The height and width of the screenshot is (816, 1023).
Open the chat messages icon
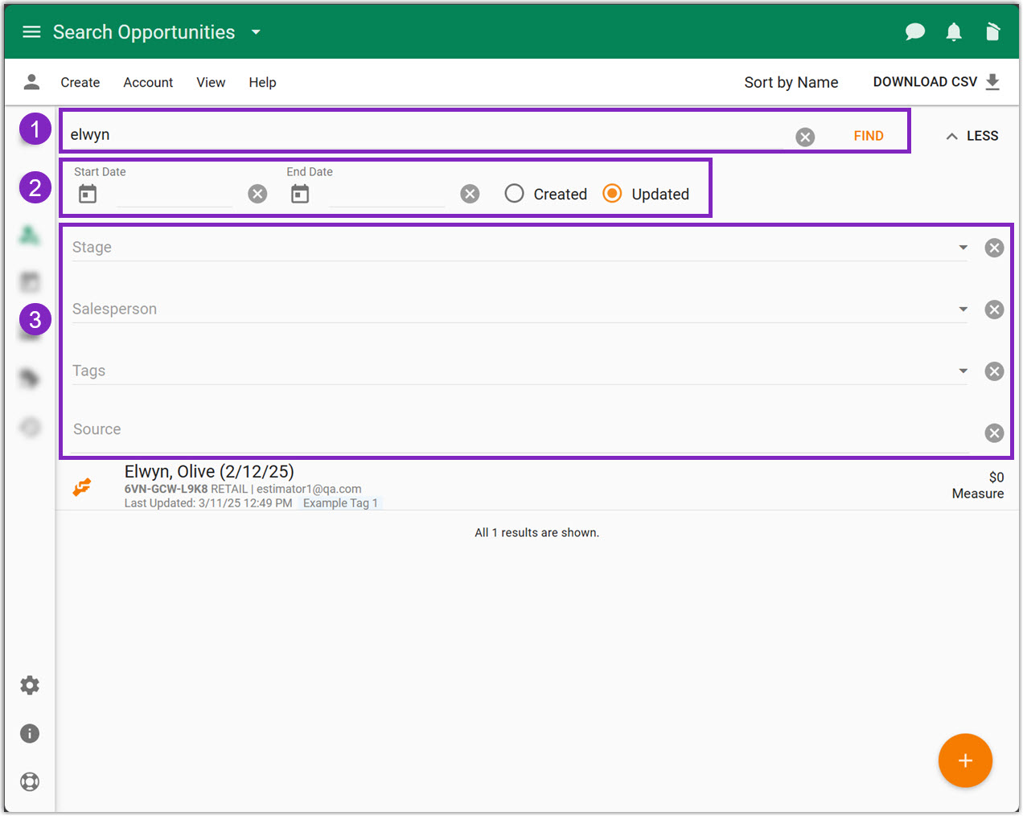[x=914, y=32]
